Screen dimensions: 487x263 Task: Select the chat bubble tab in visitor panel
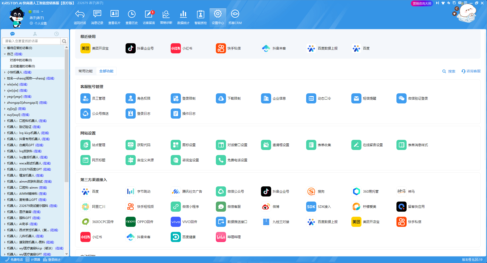tap(12, 34)
